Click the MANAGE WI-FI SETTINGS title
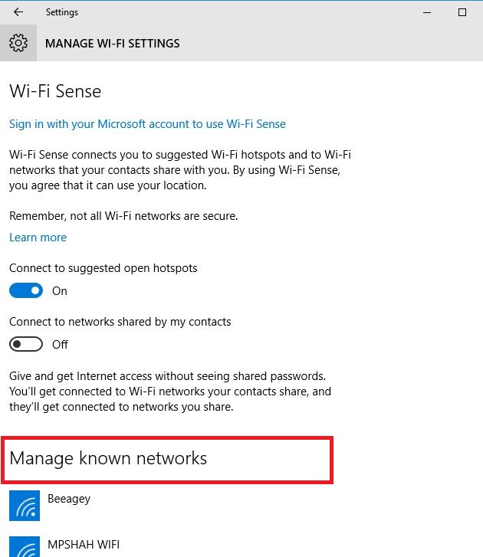 pos(112,44)
